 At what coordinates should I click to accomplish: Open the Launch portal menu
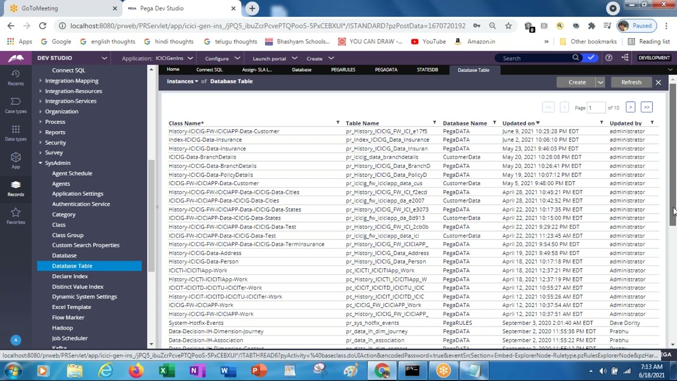point(275,58)
